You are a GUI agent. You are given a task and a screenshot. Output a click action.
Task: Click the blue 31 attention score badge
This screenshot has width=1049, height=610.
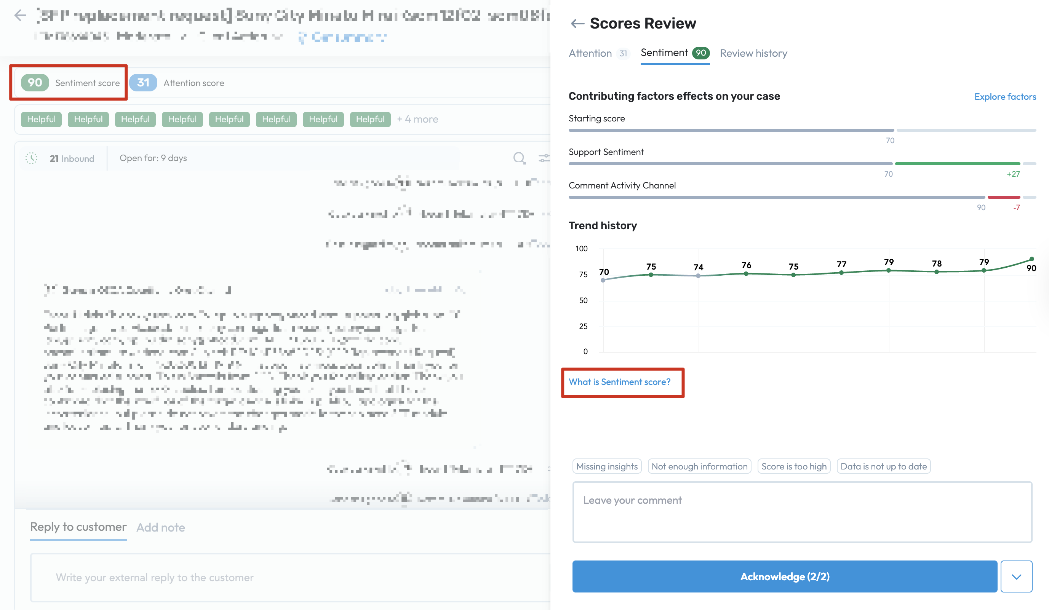click(143, 82)
